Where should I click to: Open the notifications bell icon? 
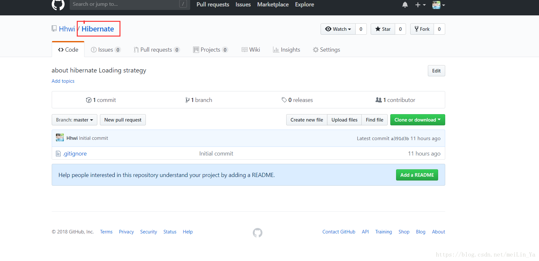point(405,5)
